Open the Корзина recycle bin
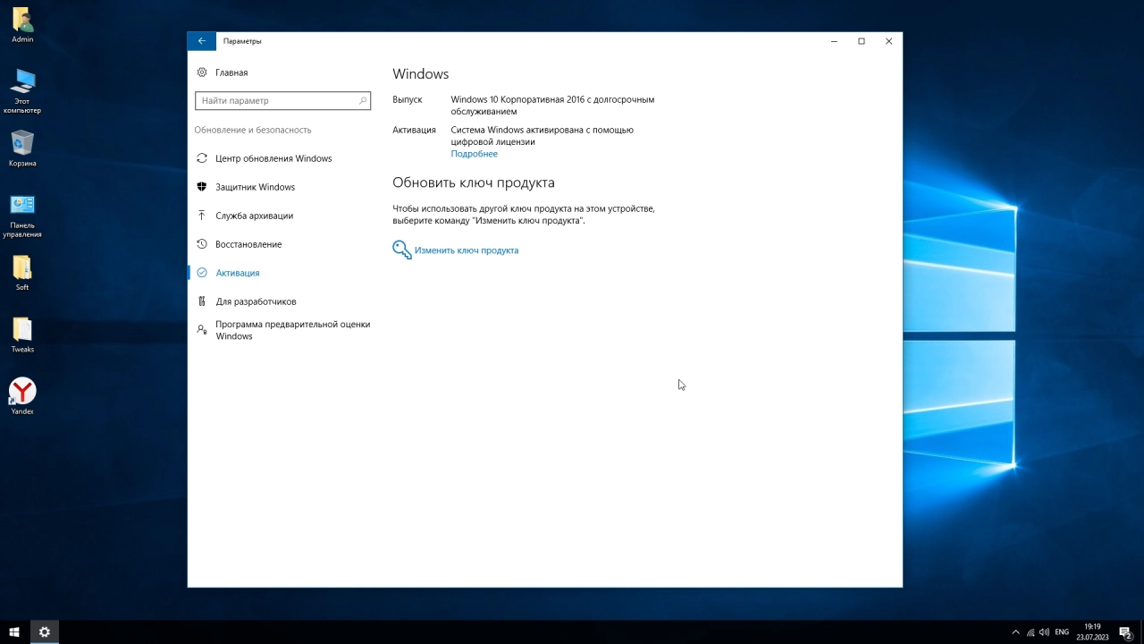 pos(22,148)
